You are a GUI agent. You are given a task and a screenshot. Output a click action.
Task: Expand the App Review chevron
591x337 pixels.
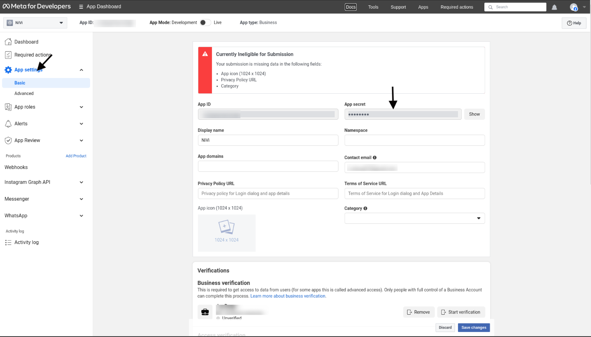click(81, 140)
